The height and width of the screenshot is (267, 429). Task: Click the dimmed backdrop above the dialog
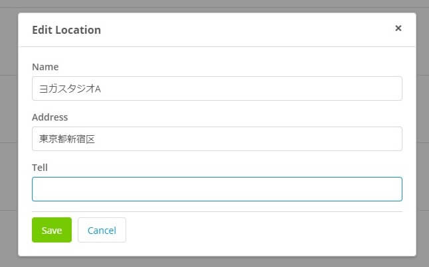point(214,5)
